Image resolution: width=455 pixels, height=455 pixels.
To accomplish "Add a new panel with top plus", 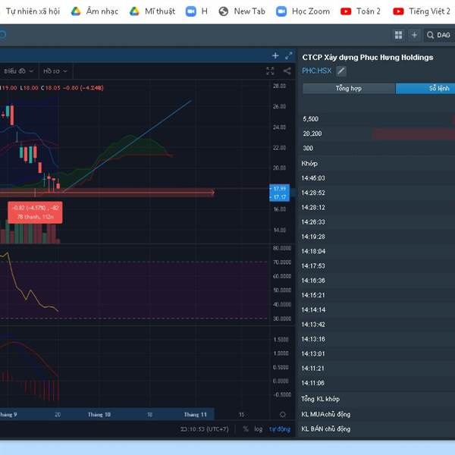I will (x=414, y=35).
